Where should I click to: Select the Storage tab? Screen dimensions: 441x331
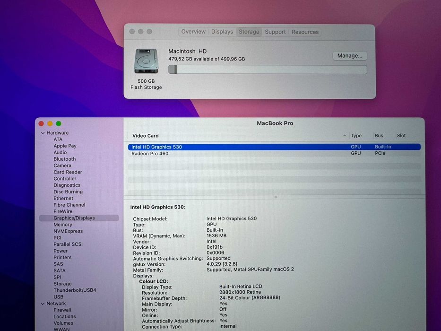coord(249,32)
